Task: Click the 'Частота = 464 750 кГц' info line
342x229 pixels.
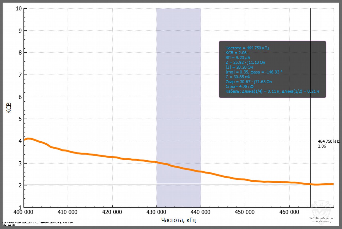Action: 247,48
